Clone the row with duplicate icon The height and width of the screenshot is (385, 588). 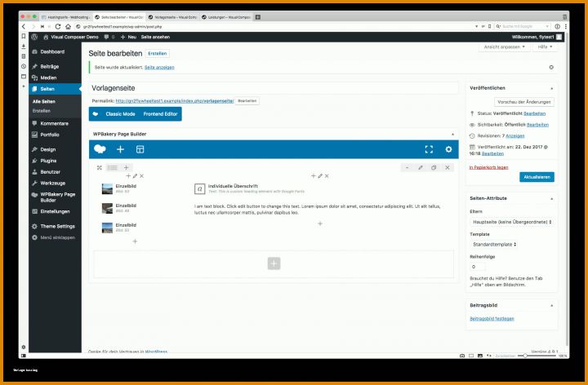434,167
